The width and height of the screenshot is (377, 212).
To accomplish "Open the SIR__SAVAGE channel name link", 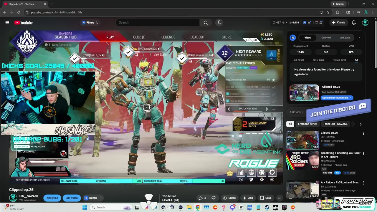I will point(29,196).
